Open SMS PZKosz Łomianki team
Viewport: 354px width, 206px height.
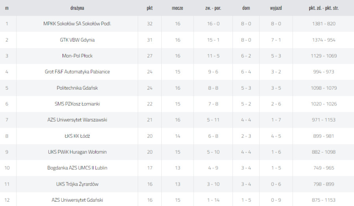[77, 104]
